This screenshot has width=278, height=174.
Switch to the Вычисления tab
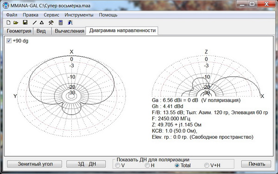coord(69,31)
